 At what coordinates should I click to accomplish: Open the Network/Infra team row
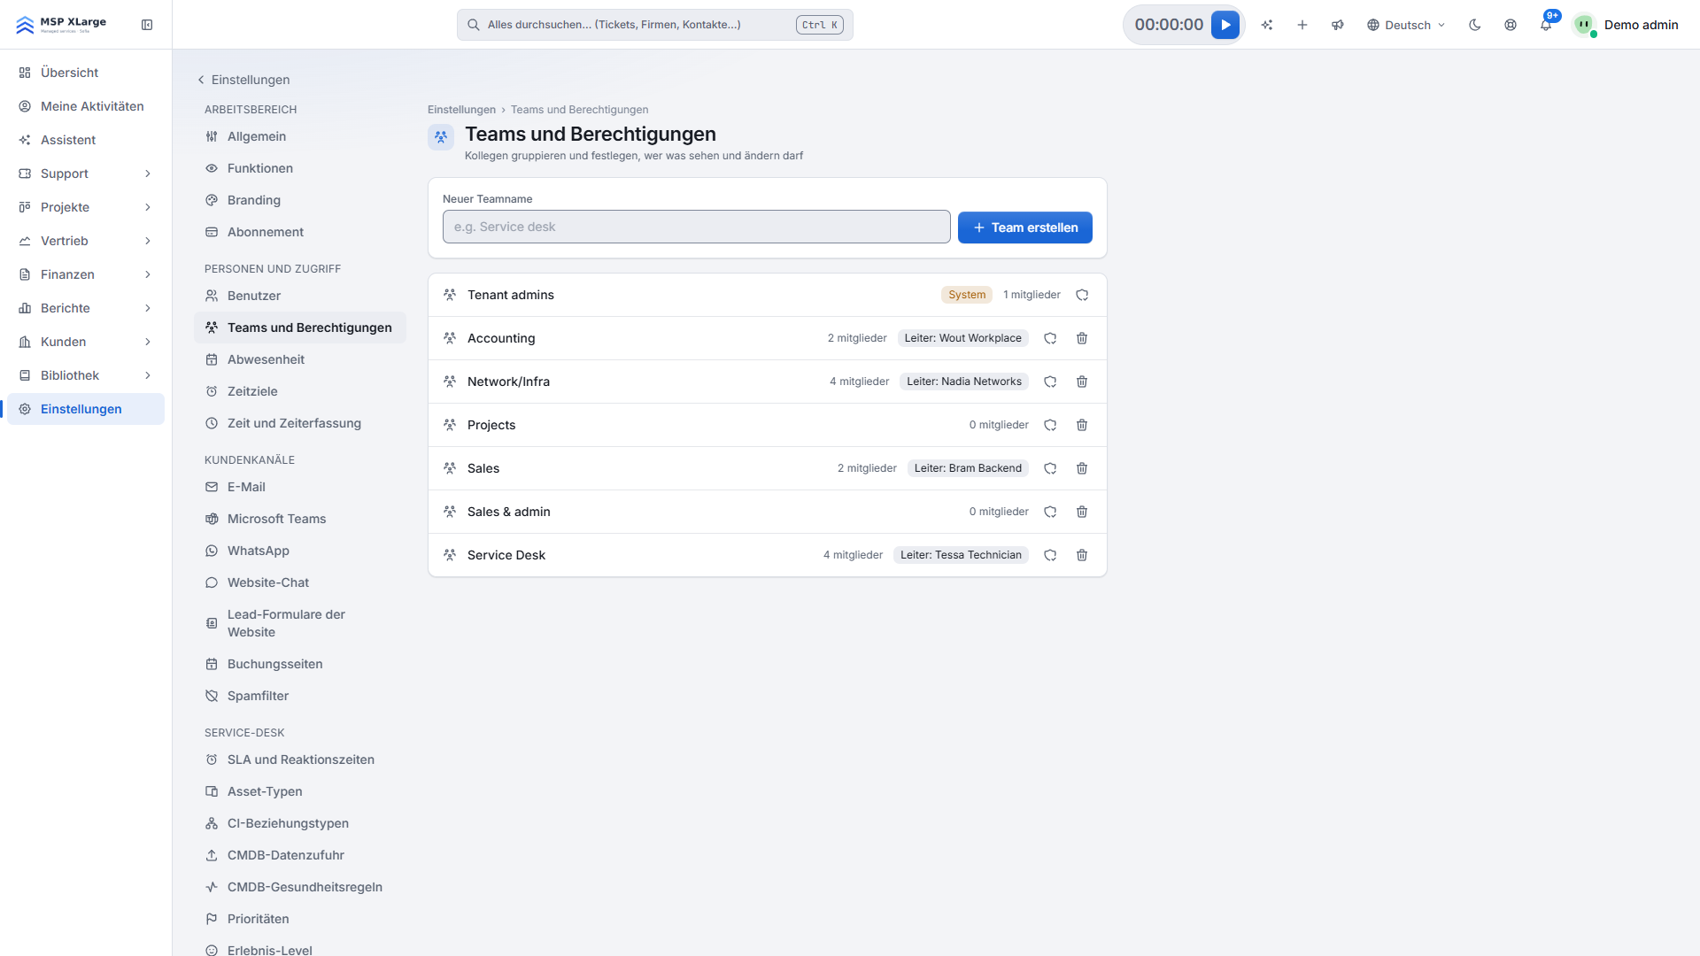[x=768, y=382]
